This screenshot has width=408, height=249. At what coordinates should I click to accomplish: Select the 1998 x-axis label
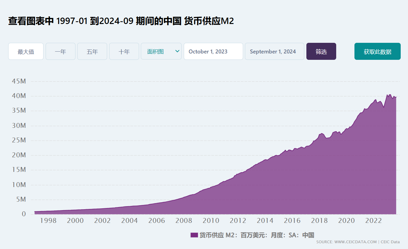pos(48,221)
